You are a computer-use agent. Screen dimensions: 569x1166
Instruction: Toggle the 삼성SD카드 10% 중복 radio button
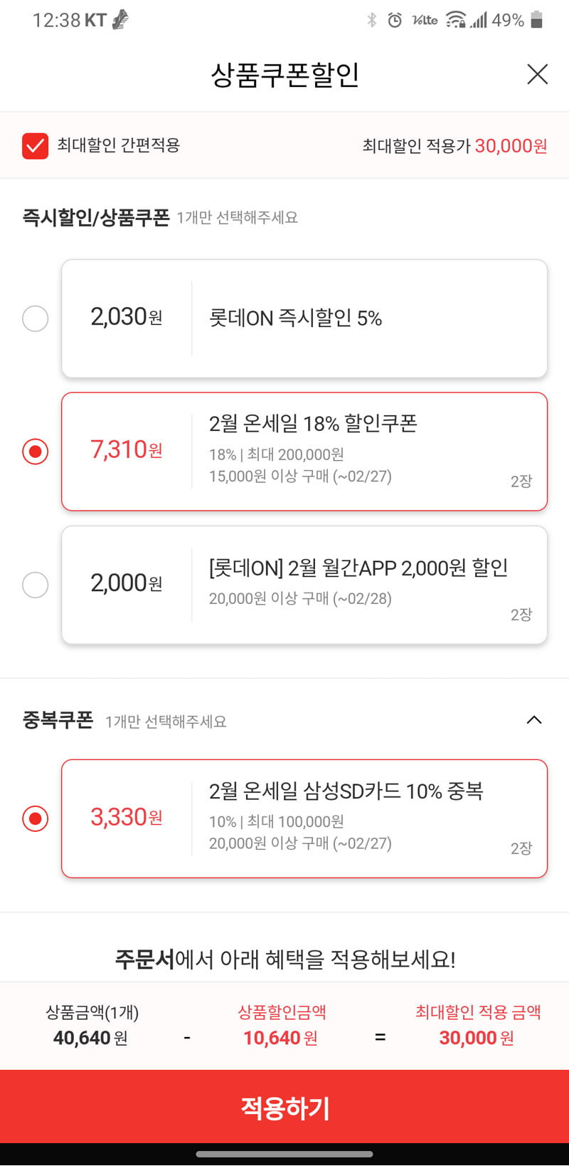[x=36, y=818]
